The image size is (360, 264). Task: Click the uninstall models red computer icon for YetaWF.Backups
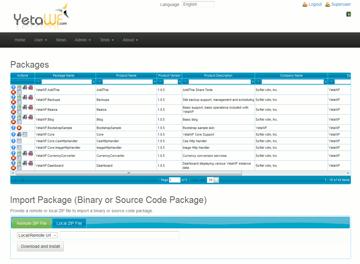click(30, 97)
